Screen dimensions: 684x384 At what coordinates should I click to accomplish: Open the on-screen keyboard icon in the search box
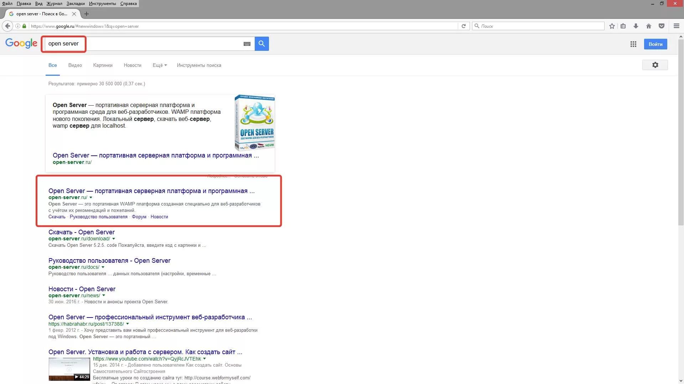point(247,44)
